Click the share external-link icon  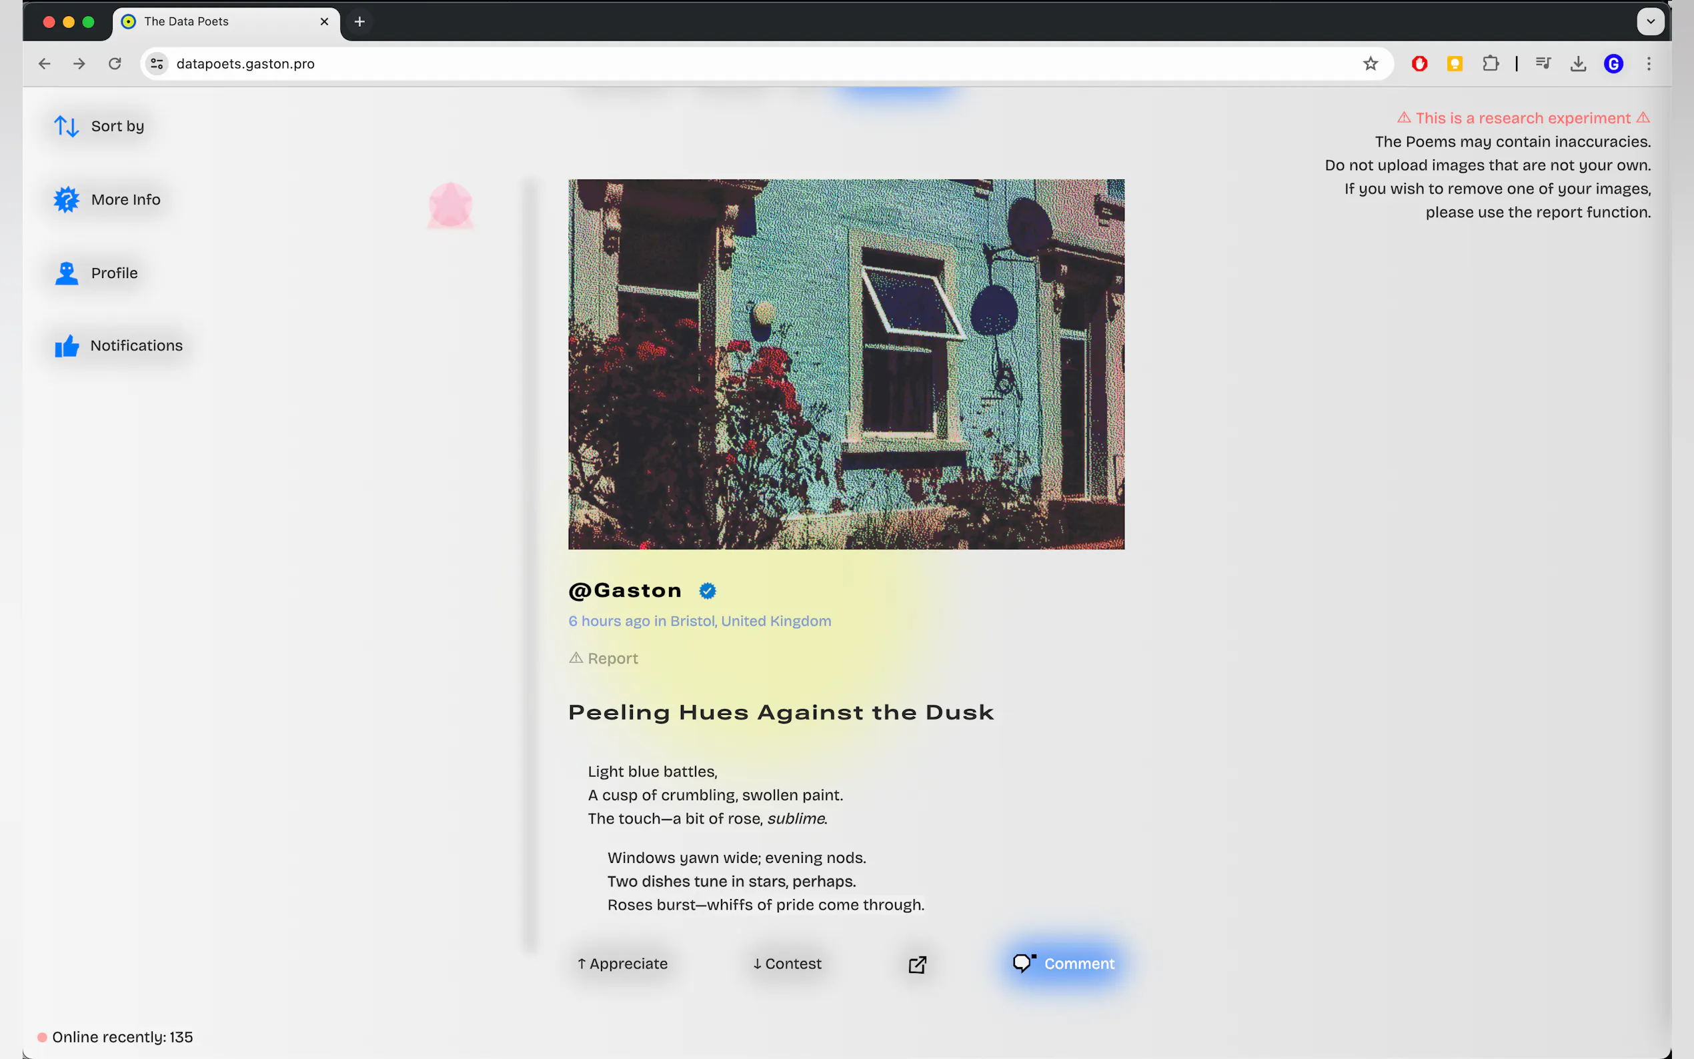[x=918, y=964]
